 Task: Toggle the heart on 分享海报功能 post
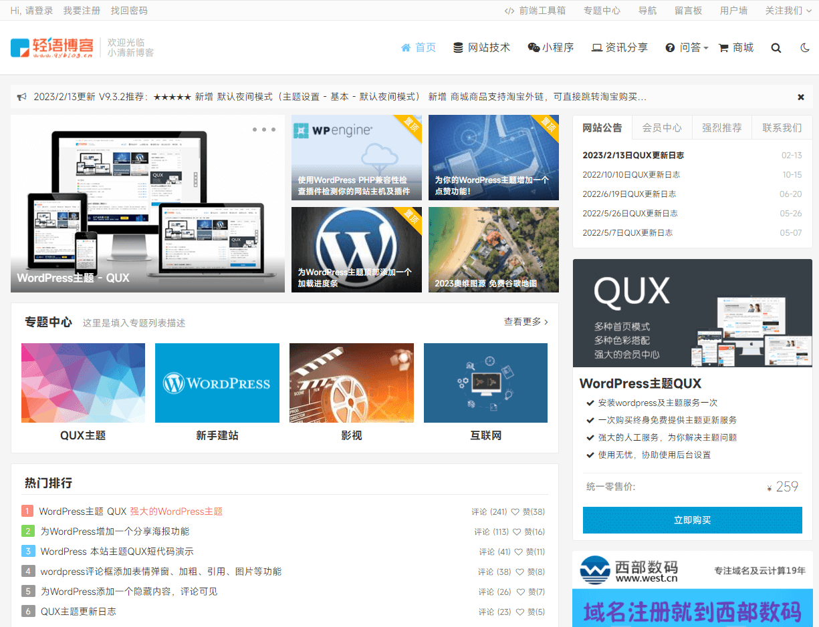pos(517,532)
